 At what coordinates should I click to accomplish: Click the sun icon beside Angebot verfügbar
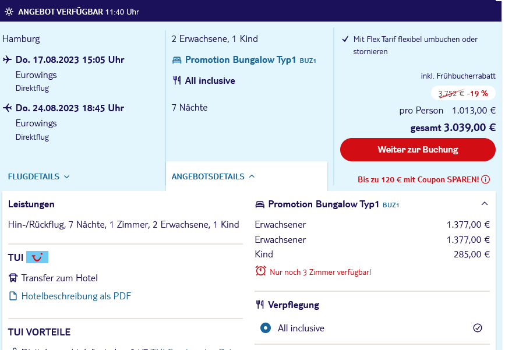(9, 12)
